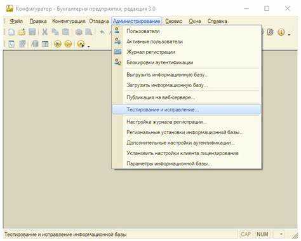Open the configuration tree window icon
The height and width of the screenshot is (241, 301).
pyautogui.click(x=11, y=44)
